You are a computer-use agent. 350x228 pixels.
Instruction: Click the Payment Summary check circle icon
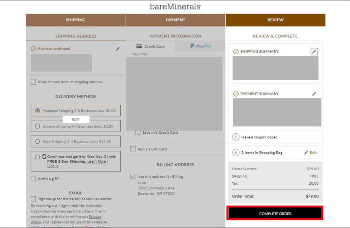(x=236, y=94)
